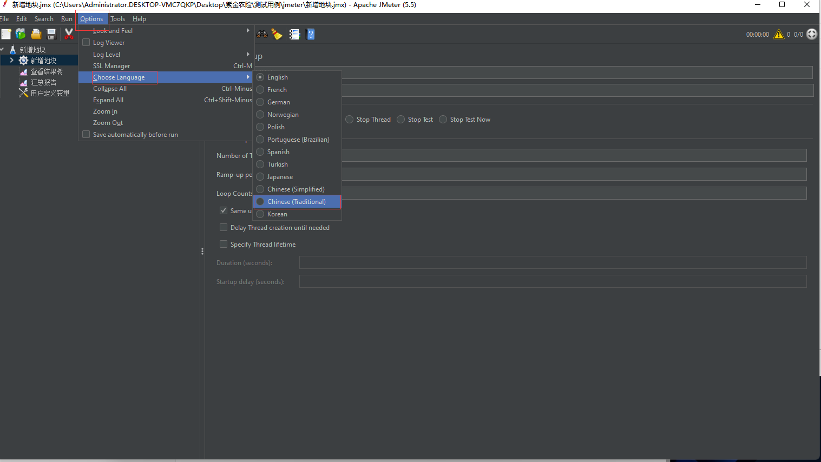The image size is (821, 462).
Task: Click the broom Reset Search icon
Action: [277, 34]
